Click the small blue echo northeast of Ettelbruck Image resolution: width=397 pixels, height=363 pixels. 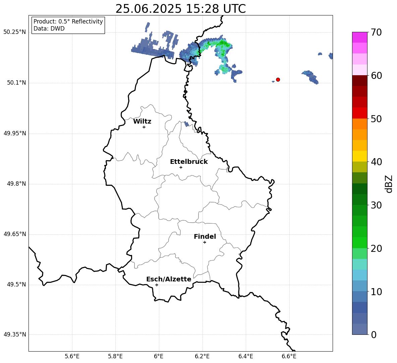[186, 124]
